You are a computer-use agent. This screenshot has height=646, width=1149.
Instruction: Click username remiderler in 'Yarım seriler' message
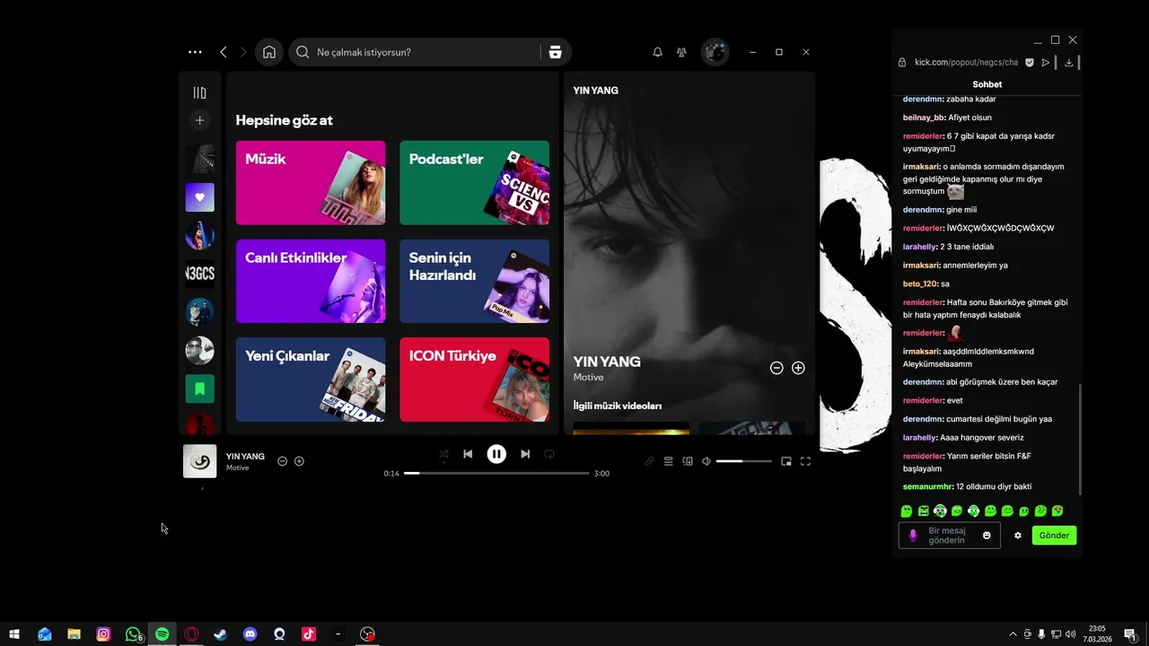click(923, 456)
